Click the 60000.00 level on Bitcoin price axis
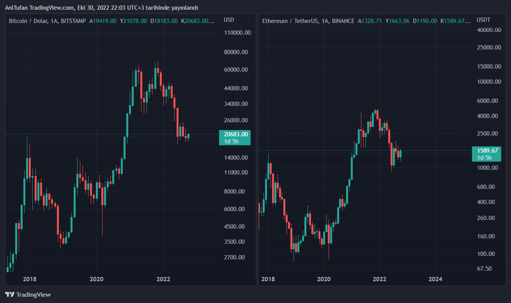 tap(236, 70)
